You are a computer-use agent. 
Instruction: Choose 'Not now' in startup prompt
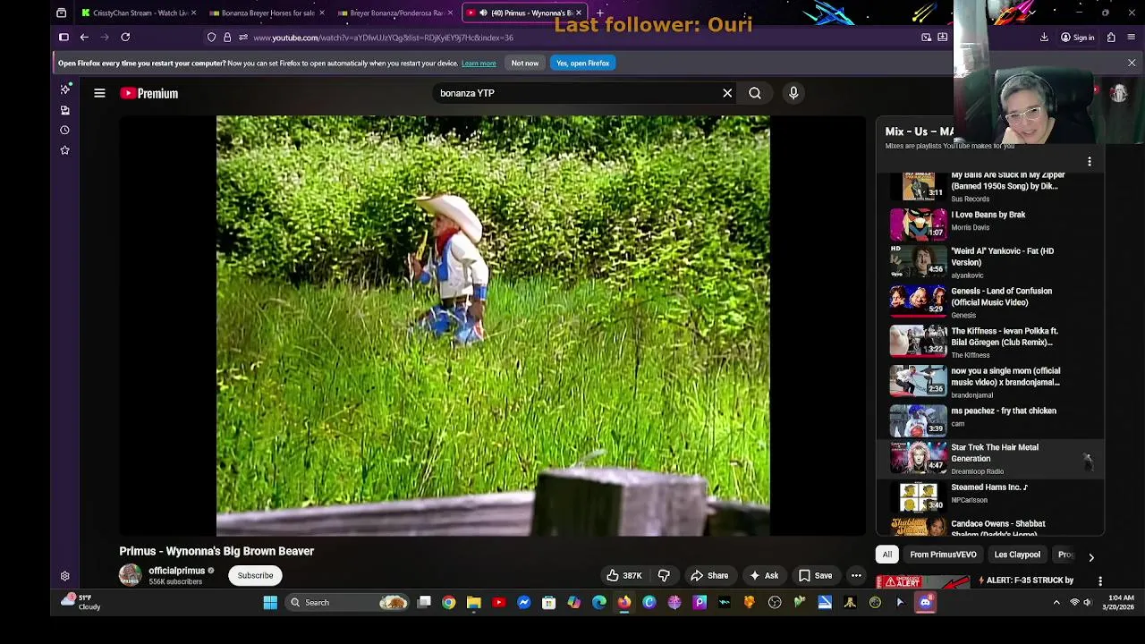coord(525,64)
